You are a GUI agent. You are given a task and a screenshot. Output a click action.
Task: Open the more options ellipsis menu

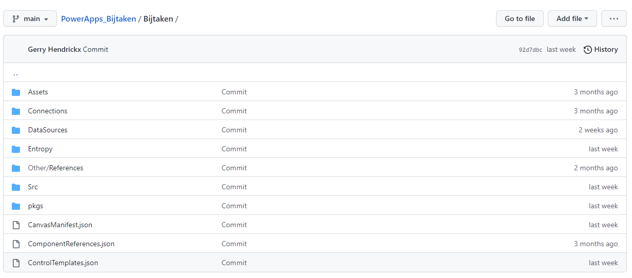[x=614, y=19]
